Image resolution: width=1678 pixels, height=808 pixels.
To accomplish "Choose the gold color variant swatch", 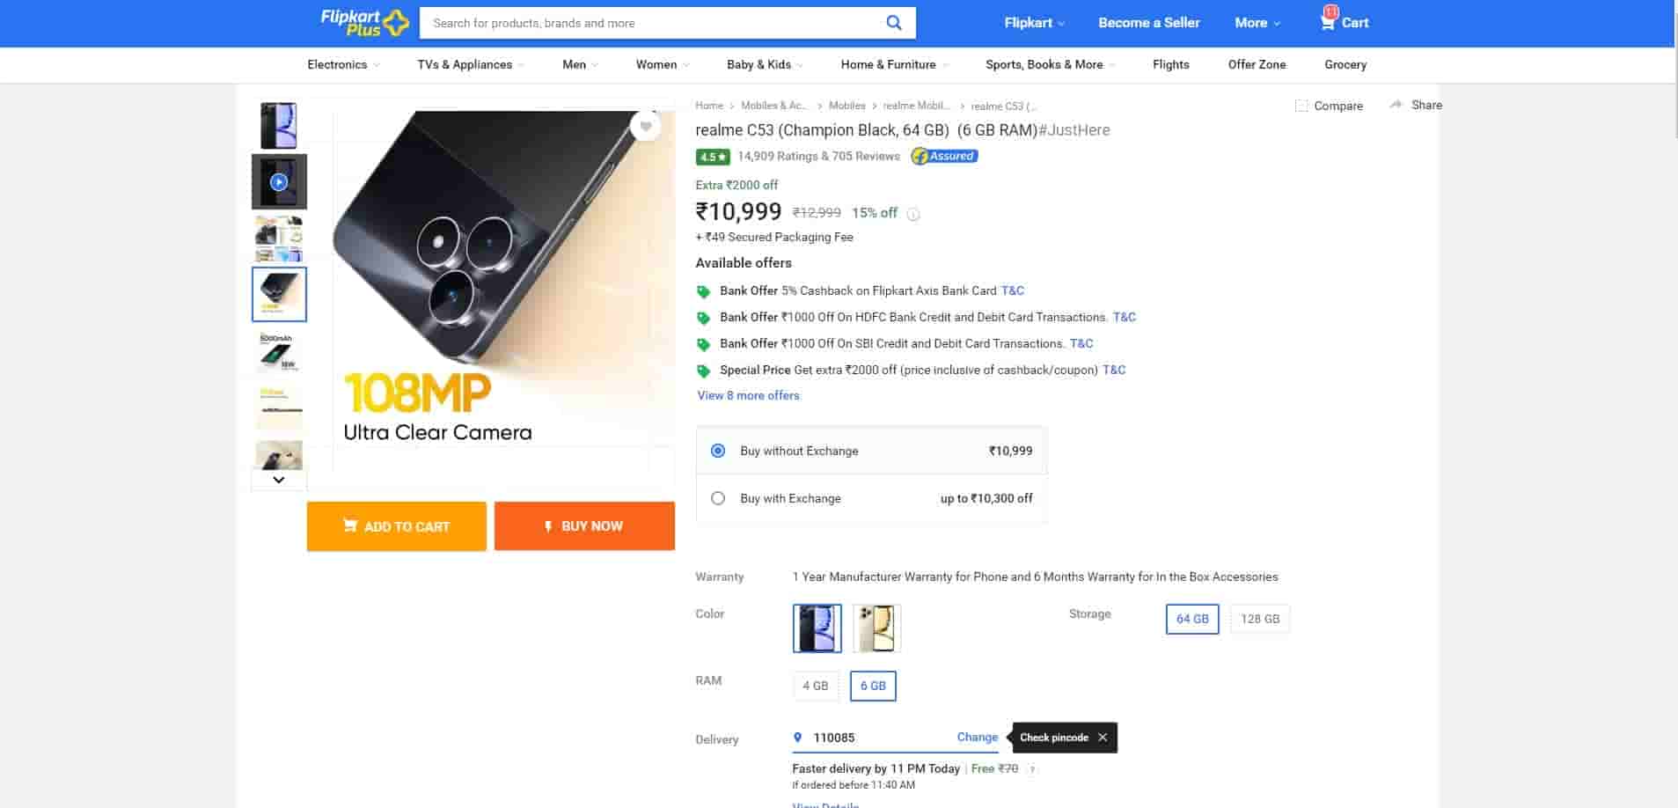I will tap(876, 628).
